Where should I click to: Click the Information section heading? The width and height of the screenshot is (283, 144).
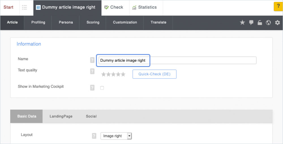[29, 44]
